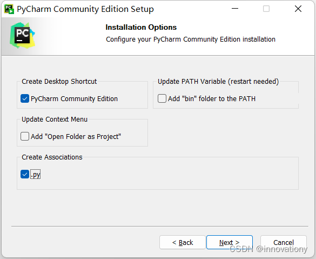The height and width of the screenshot is (259, 316).
Task: Cancel the PyCharm setup
Action: coord(284,242)
